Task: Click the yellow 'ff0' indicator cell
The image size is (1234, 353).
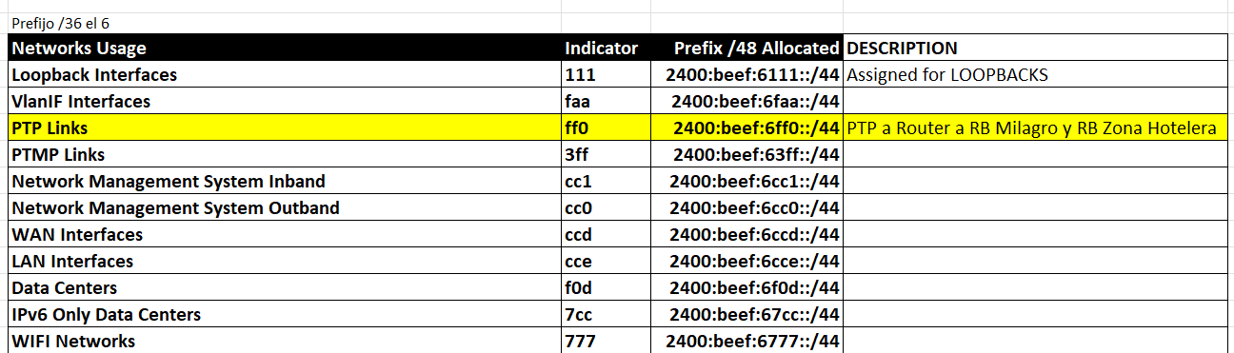Action: 606,127
